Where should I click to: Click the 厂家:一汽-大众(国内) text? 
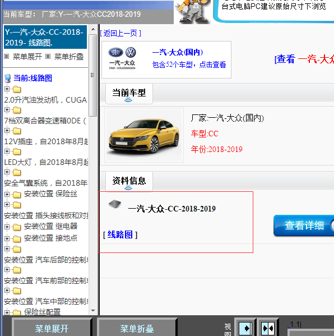(x=227, y=118)
